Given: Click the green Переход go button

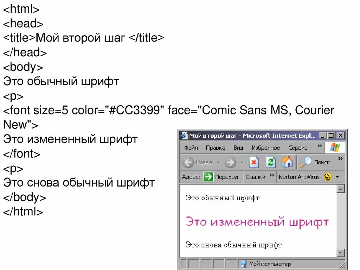Looking at the screenshot, I should point(208,177).
